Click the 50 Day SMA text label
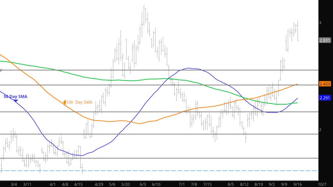The height and width of the screenshot is (187, 333). point(16,96)
